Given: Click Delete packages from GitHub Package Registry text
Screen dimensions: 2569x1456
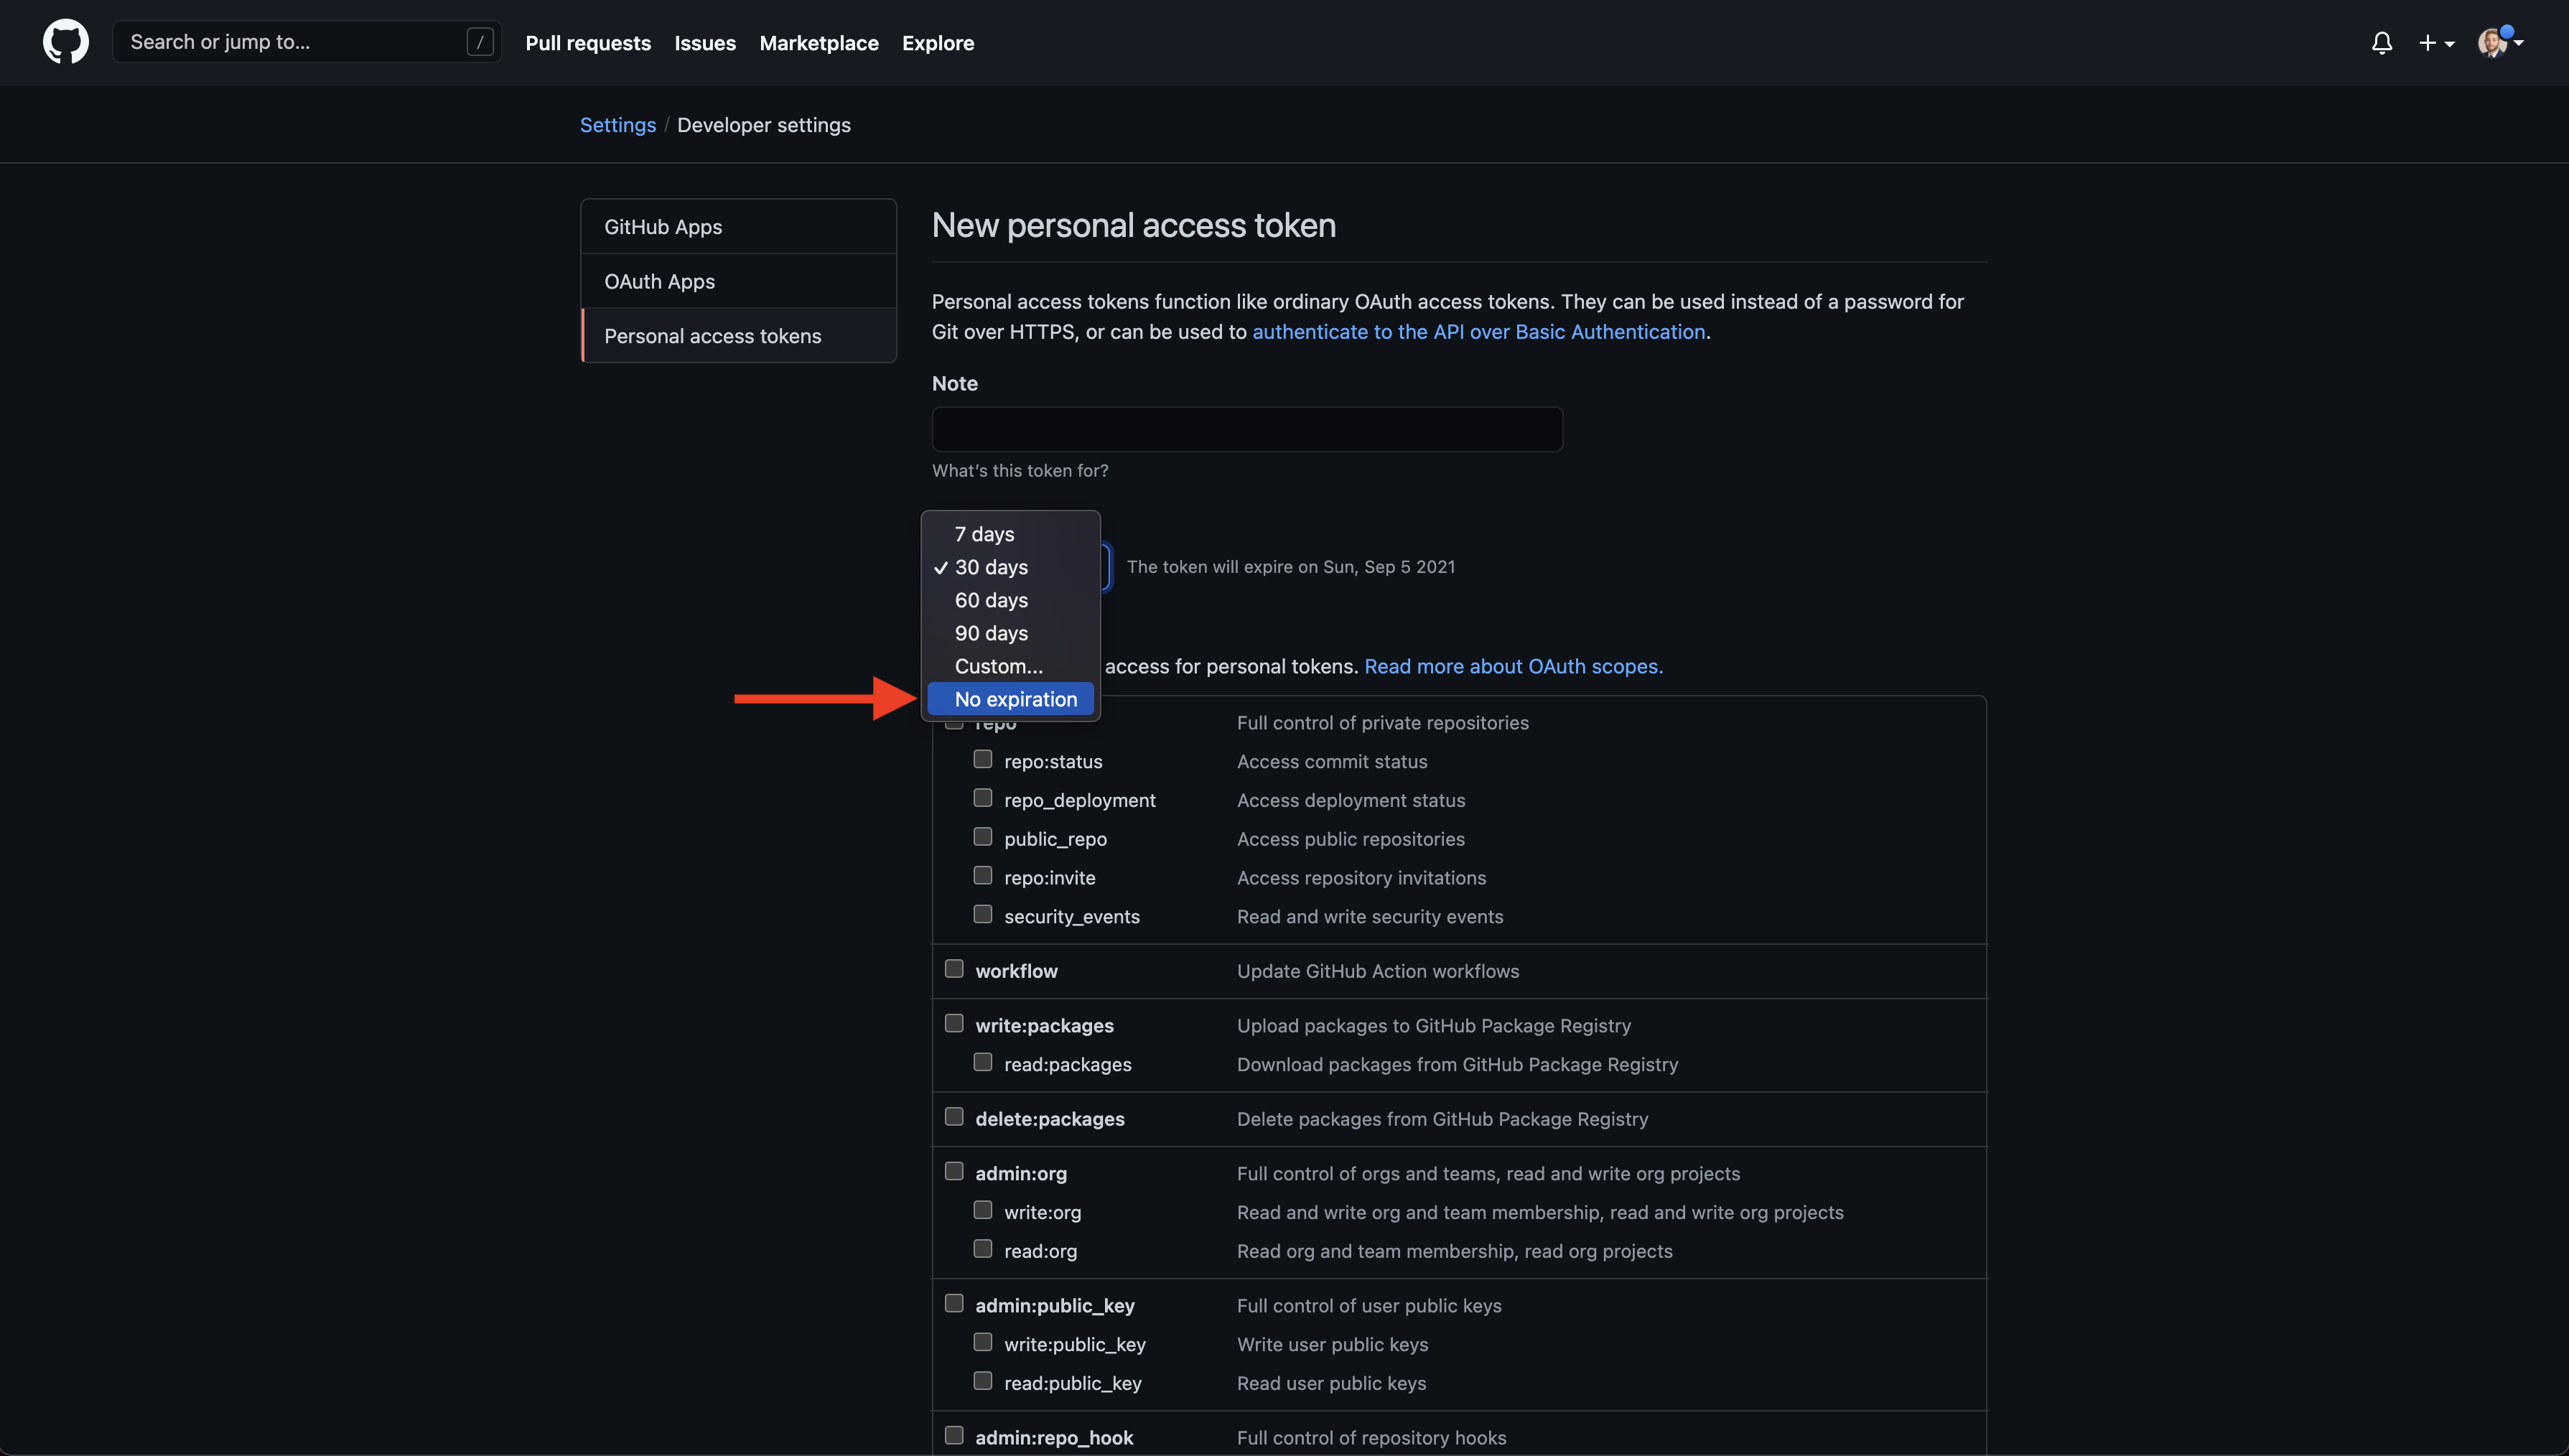Looking at the screenshot, I should 1442,1119.
